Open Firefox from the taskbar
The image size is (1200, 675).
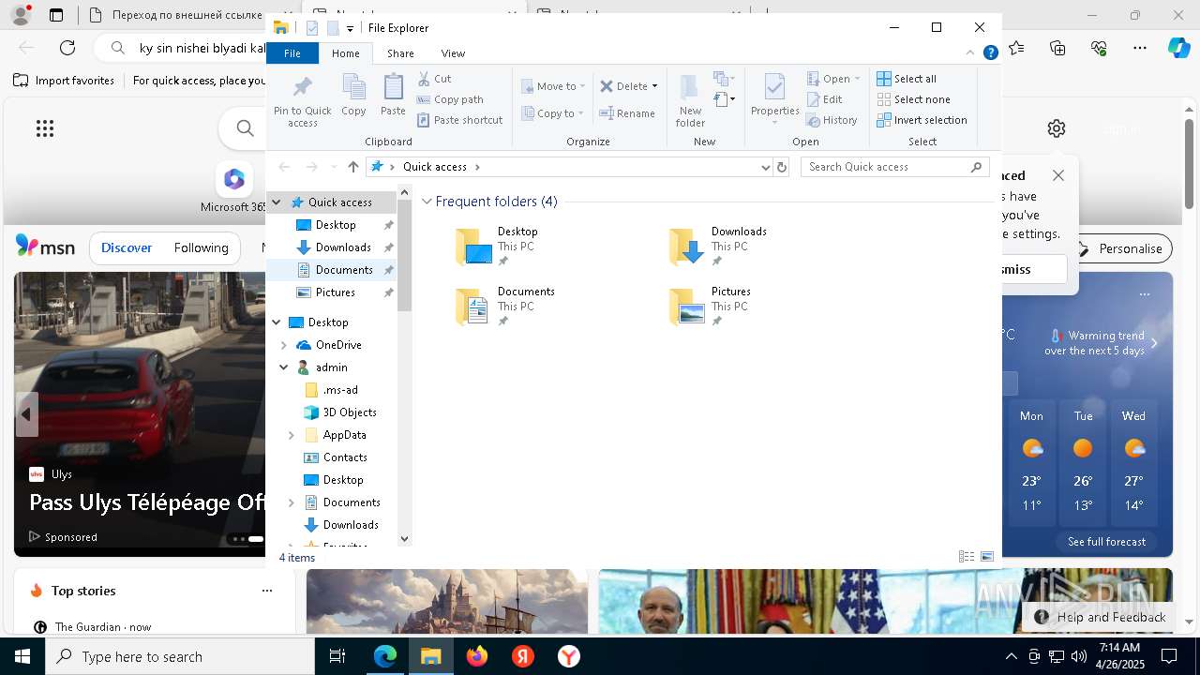click(x=477, y=656)
